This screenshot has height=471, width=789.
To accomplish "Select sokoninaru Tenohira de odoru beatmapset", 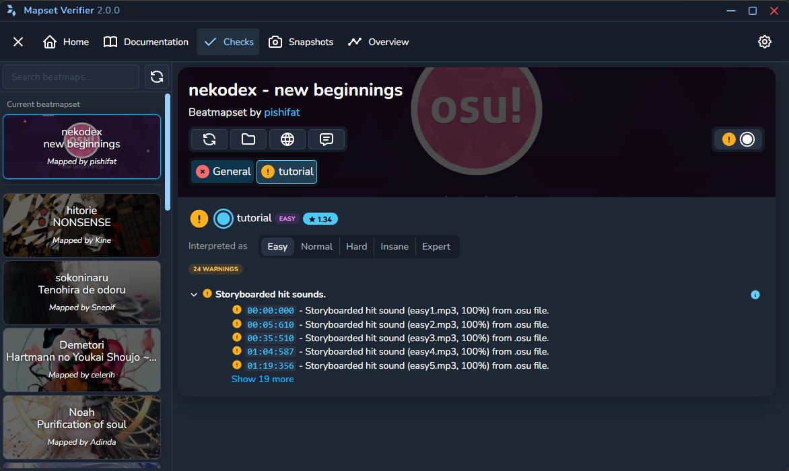I will (x=82, y=293).
